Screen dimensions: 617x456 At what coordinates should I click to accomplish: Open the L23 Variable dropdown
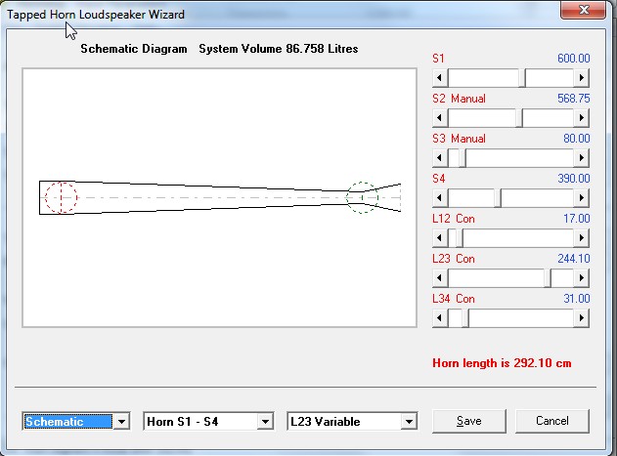(x=352, y=422)
